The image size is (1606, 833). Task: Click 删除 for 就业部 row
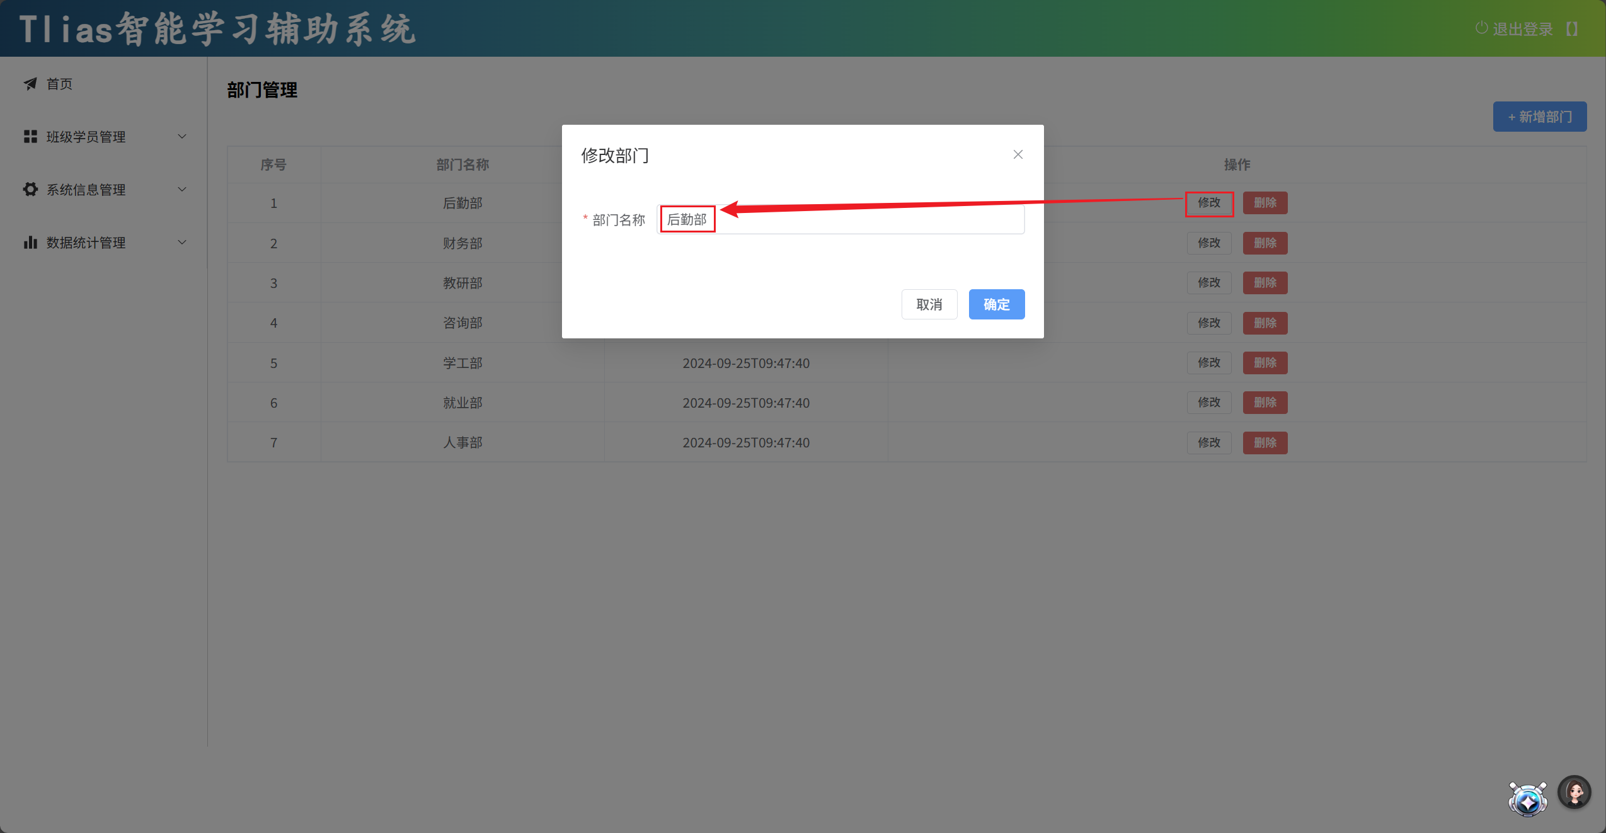[1265, 403]
